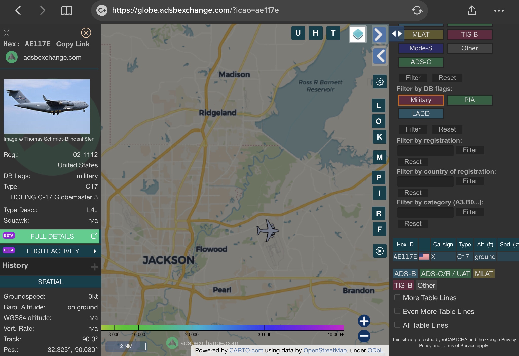519x356 pixels.
Task: Reload the page with the refresh icon
Action: pos(417,10)
